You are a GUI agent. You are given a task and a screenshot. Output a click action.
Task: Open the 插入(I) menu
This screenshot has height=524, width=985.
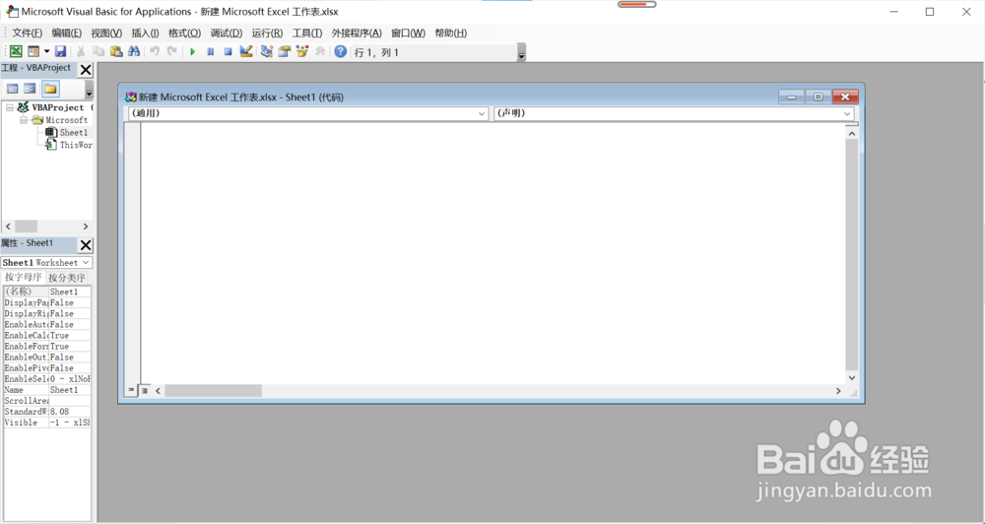pyautogui.click(x=145, y=33)
